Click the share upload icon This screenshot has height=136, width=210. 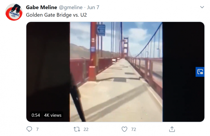pyautogui.click(x=172, y=129)
